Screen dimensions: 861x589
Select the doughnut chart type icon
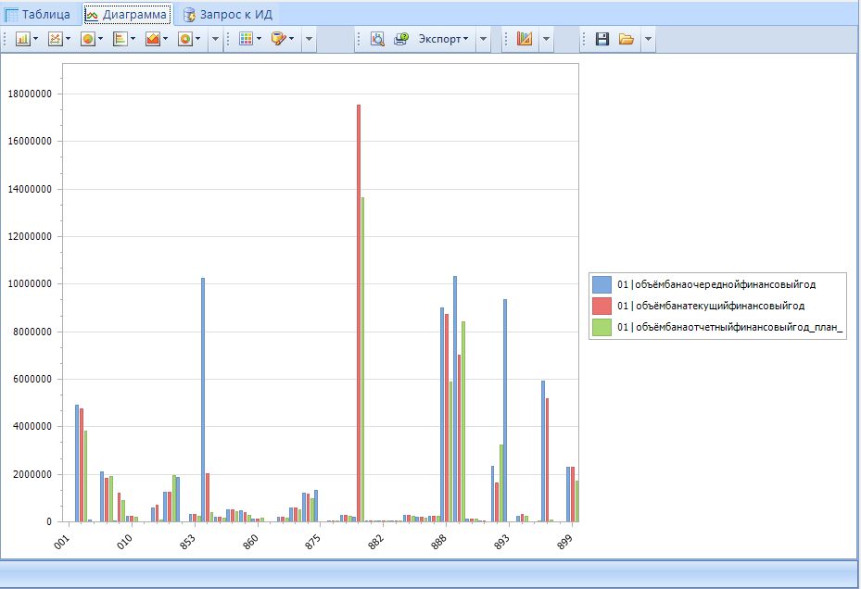(x=184, y=39)
